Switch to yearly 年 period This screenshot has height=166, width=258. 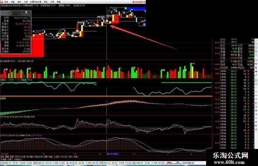point(256,129)
